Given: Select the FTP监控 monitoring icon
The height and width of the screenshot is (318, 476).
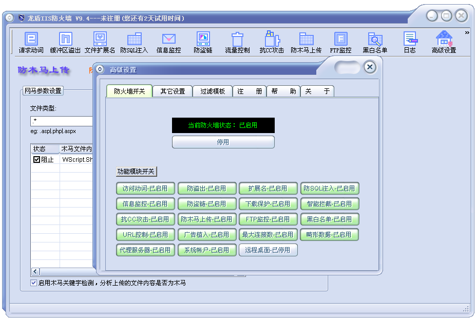Looking at the screenshot, I should coord(340,41).
